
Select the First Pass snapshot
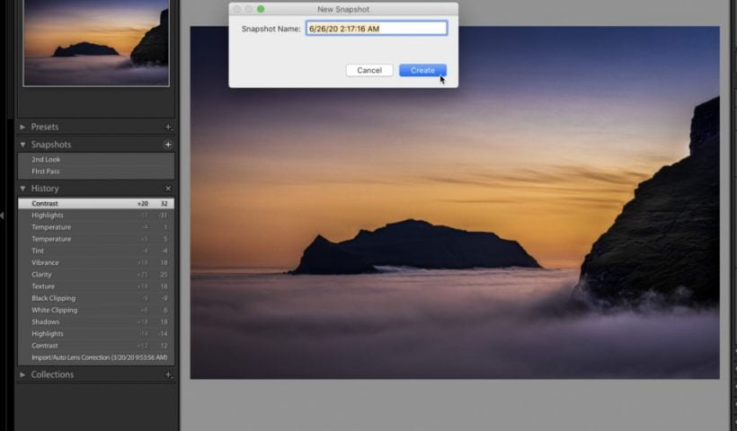click(x=46, y=172)
